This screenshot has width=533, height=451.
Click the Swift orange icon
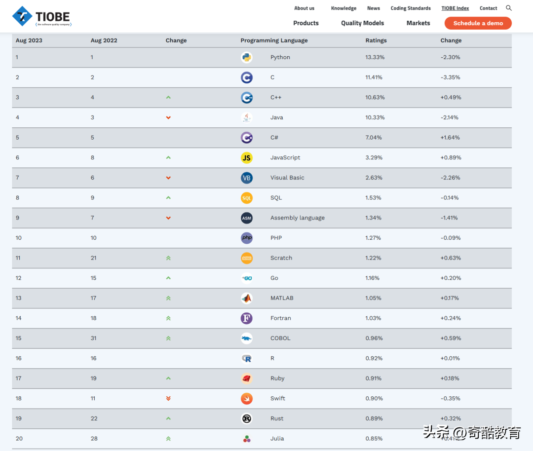coord(246,398)
